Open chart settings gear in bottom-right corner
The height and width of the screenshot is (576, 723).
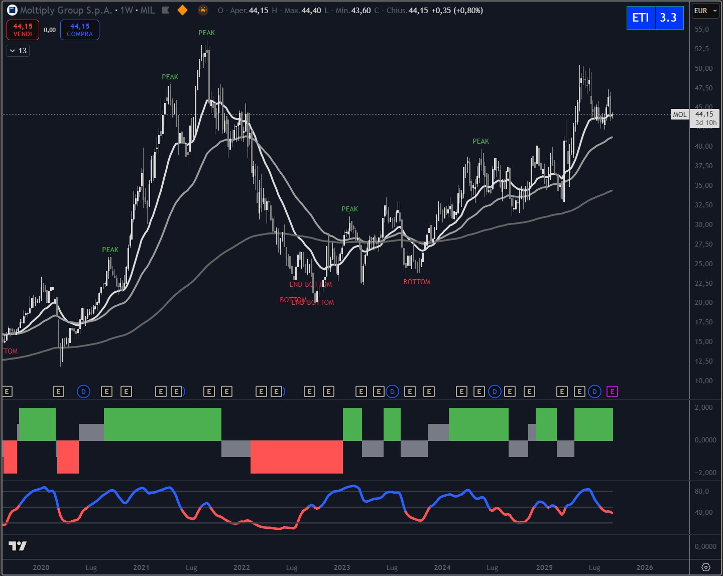[705, 567]
